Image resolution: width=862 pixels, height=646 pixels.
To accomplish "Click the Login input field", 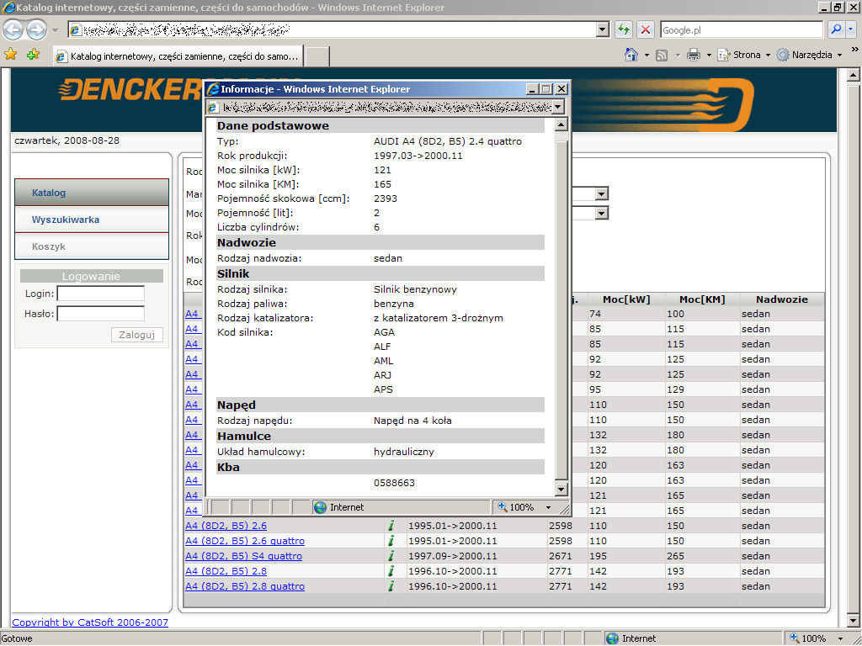I will (101, 294).
